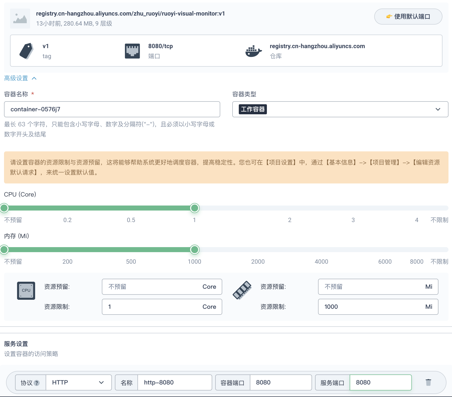Click the memory RAM stick icon
Image resolution: width=452 pixels, height=397 pixels.
242,290
